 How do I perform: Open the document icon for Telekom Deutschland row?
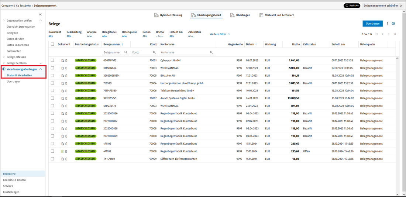[63, 91]
